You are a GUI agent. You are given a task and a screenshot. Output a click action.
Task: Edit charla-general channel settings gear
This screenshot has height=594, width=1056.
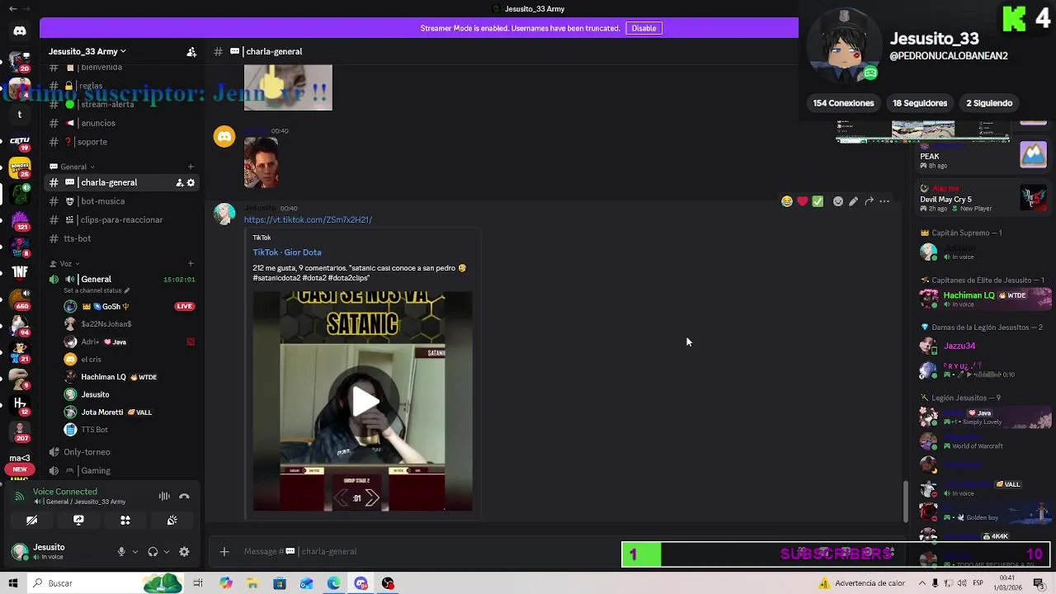191,183
